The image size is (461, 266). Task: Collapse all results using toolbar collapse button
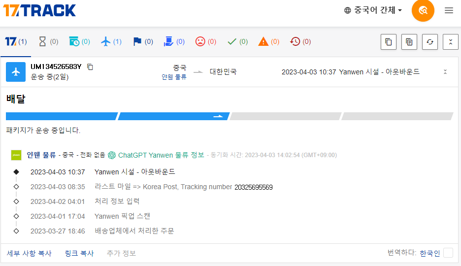tap(451, 42)
